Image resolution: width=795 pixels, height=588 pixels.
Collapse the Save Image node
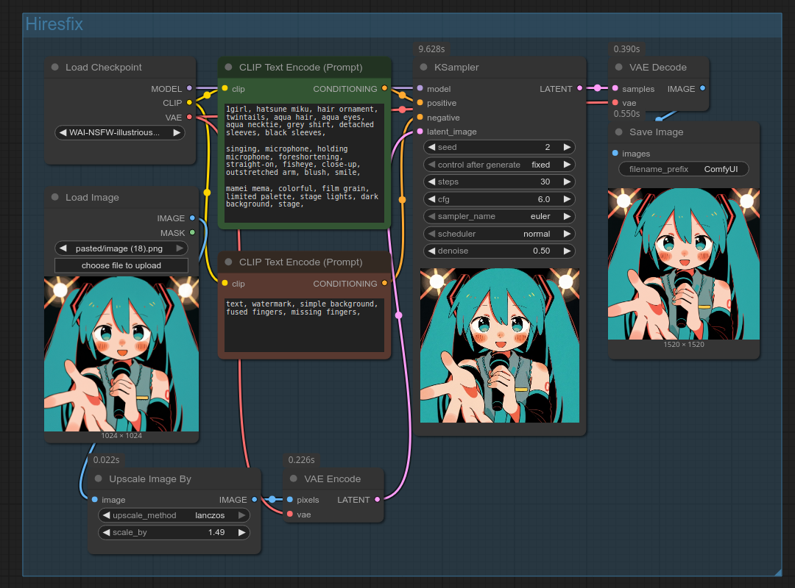click(x=618, y=132)
